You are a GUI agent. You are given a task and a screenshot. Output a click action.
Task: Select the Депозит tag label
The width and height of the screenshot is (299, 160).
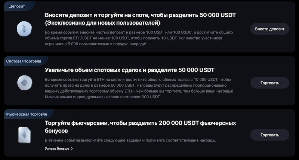point(15,6)
